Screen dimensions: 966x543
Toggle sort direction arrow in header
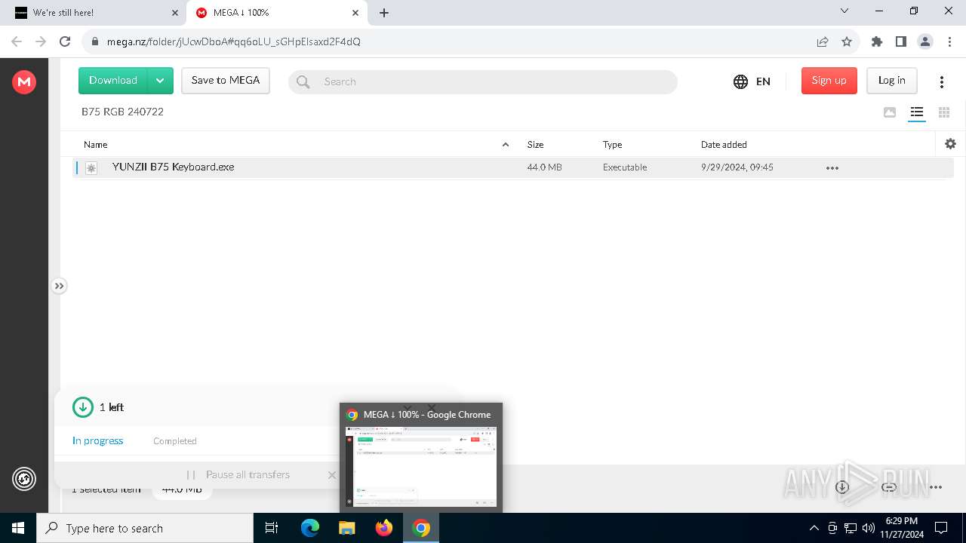point(506,144)
